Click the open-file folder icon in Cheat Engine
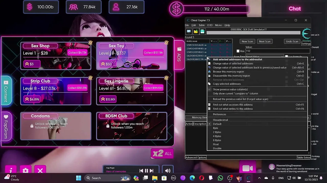The image size is (327, 183). pos(196,31)
